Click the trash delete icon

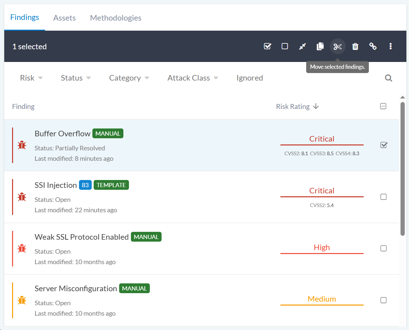355,46
